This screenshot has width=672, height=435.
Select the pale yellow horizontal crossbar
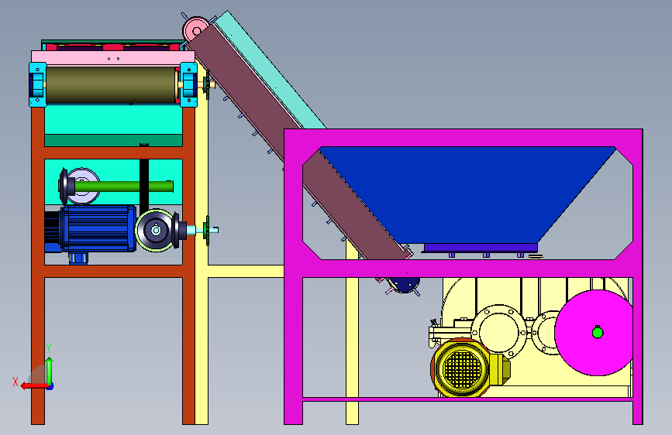[x=246, y=271]
